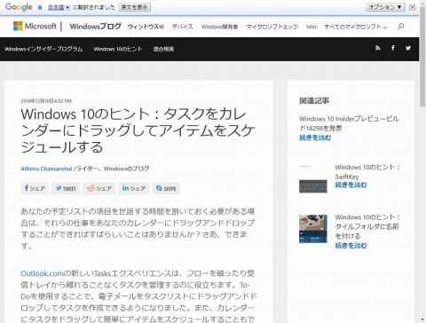426x323 pixels.
Task: Open the 日本語 language dropdown
Action: 59,7
